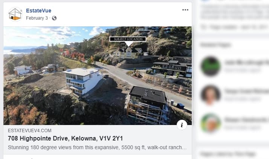Viewport: 269px width, 159px height.
Task: Click blurred name beside dark-haired person avatar
Action: point(247,91)
